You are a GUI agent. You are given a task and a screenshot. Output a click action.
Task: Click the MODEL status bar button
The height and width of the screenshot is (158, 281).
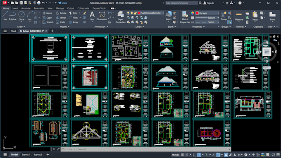pos(176,155)
